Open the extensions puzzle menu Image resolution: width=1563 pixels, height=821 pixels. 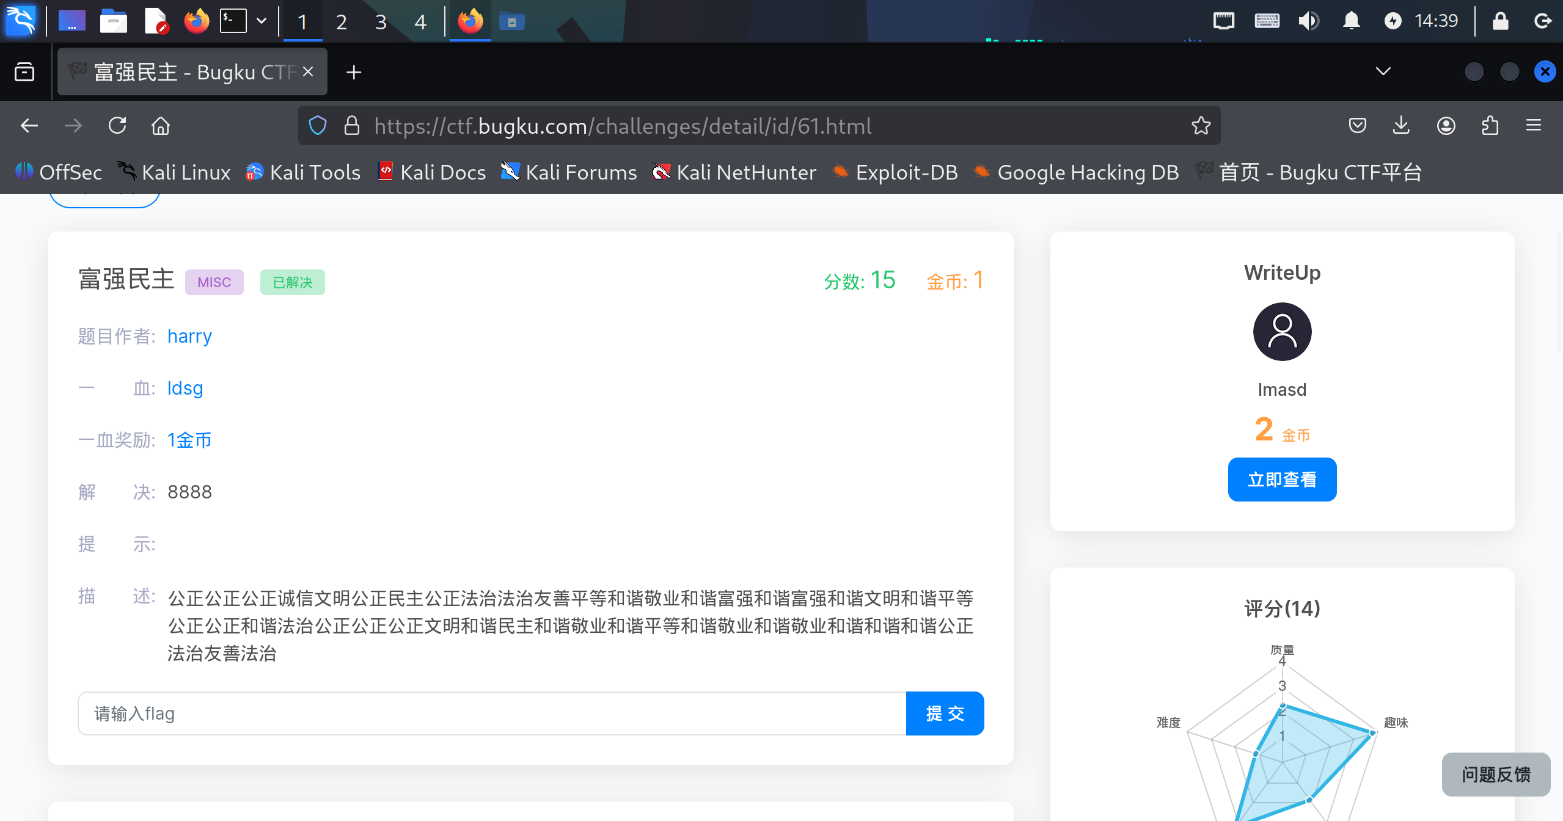click(1490, 126)
